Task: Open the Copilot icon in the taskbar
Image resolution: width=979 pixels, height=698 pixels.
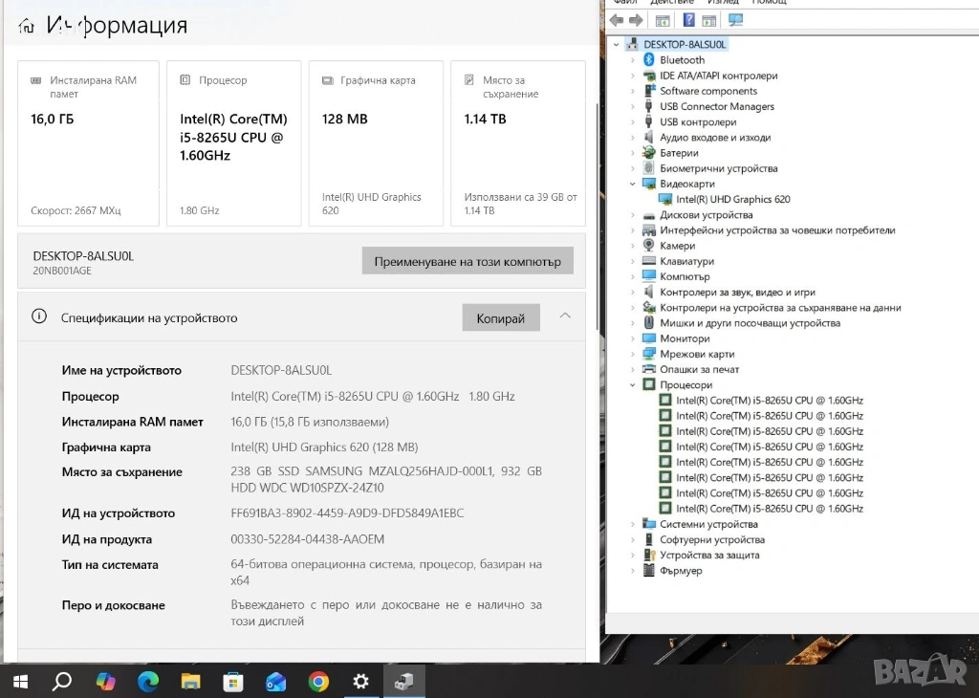Action: point(105,682)
